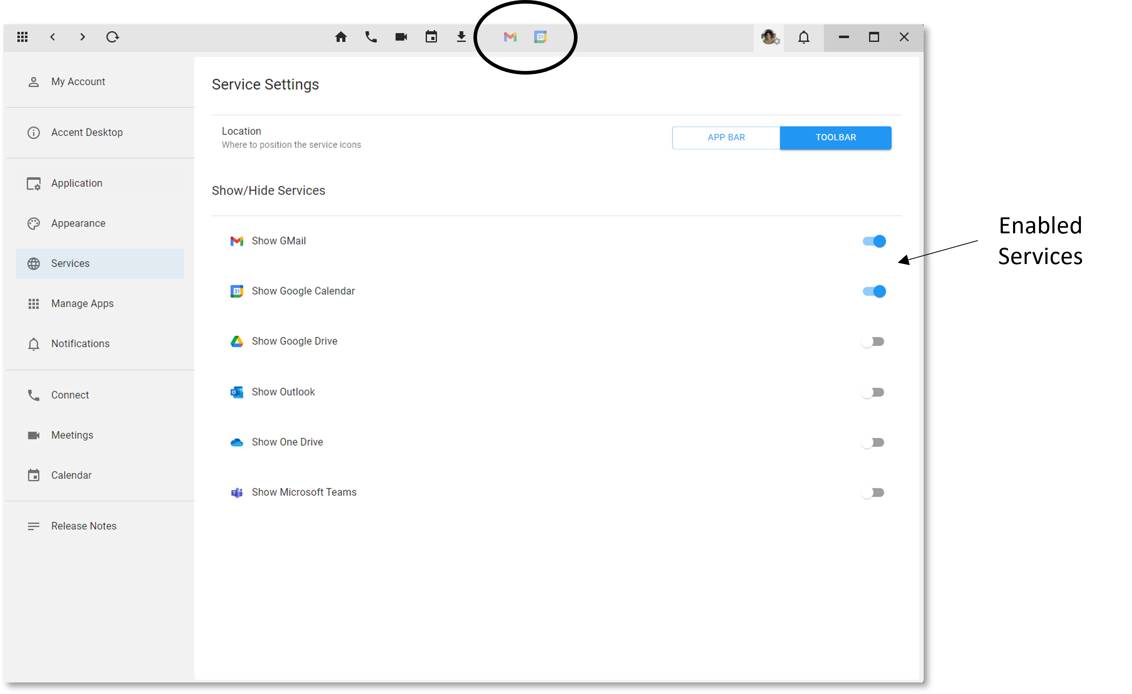The width and height of the screenshot is (1132, 694).
Task: Click the notification bell in title bar
Action: coord(803,37)
